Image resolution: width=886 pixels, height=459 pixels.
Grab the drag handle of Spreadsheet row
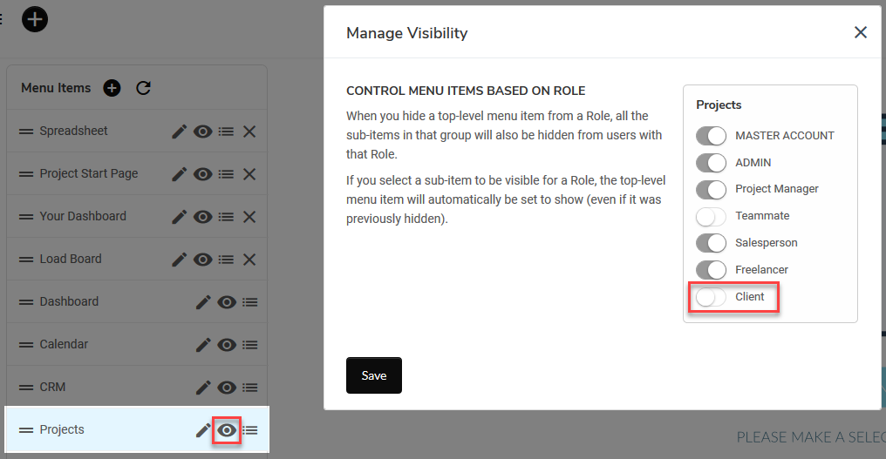point(26,132)
